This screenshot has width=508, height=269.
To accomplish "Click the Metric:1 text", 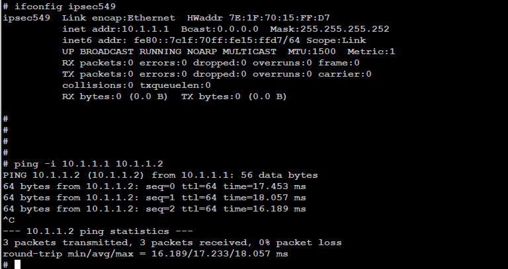I will [371, 52].
